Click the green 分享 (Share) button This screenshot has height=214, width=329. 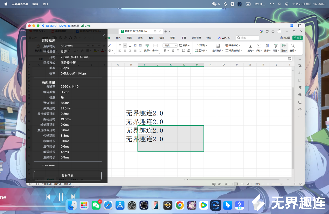297,38
